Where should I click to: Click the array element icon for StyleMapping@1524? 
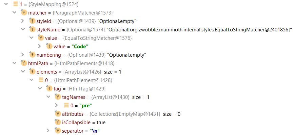(x=15, y=4)
